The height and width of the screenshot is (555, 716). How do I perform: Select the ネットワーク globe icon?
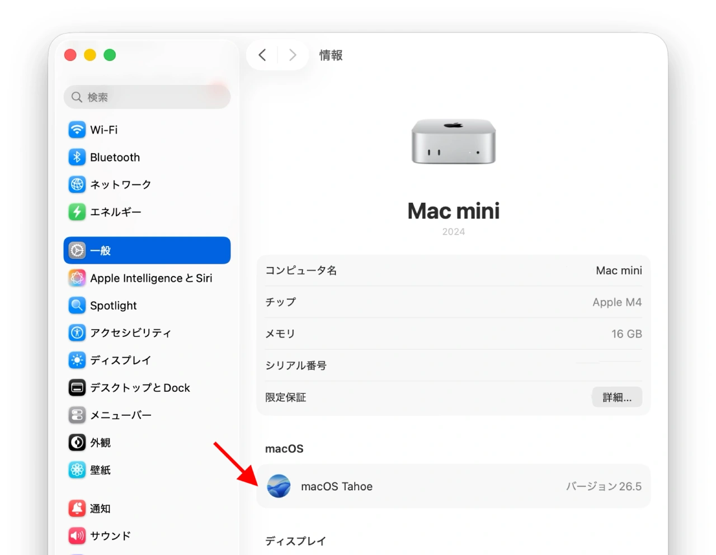[77, 184]
